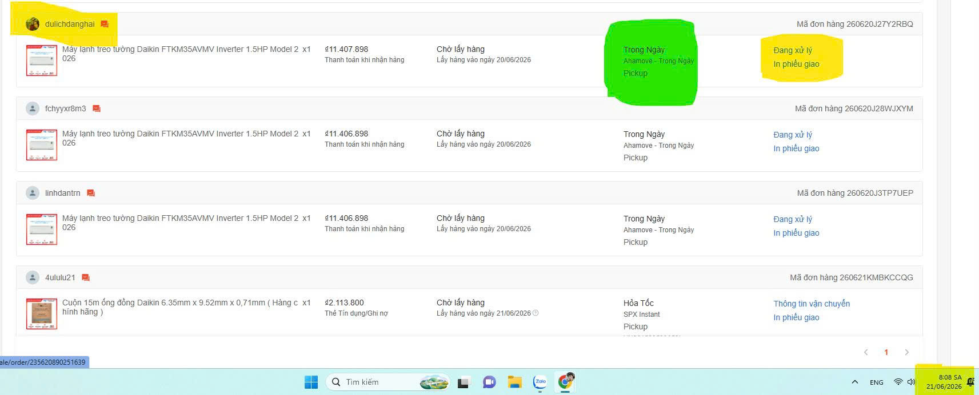Click buyer name linhdantrn
979x395 pixels.
click(x=63, y=193)
